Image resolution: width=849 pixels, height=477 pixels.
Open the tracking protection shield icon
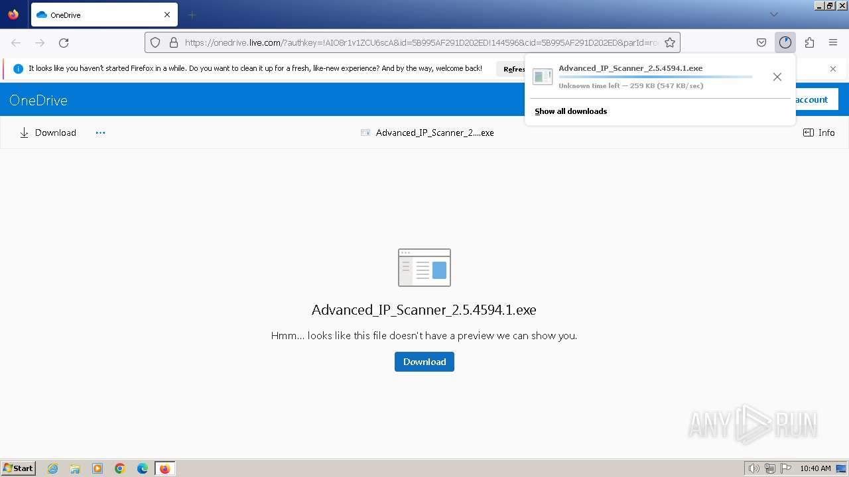[x=155, y=42]
